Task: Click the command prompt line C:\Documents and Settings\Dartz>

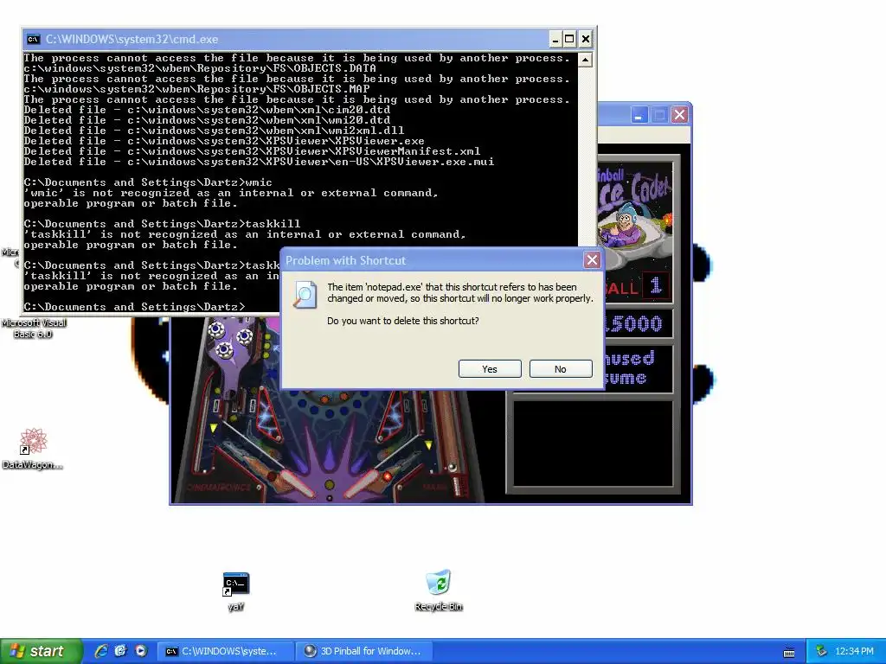Action: coord(134,307)
